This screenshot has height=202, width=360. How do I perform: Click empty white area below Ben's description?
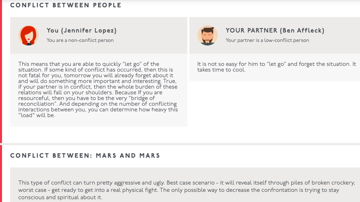tap(275, 110)
